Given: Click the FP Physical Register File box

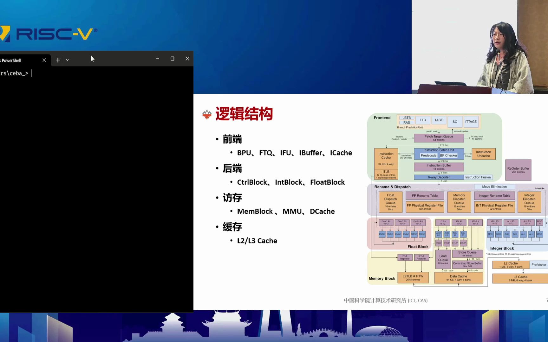Looking at the screenshot, I should [425, 207].
